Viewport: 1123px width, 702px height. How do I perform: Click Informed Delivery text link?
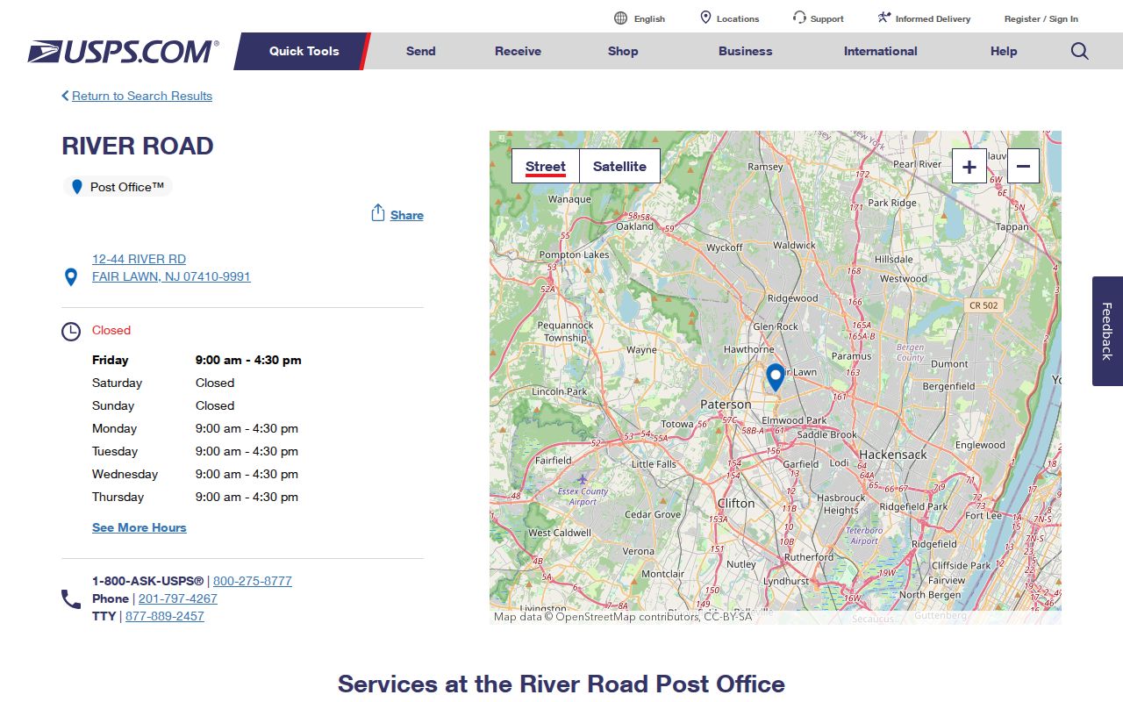click(x=933, y=18)
